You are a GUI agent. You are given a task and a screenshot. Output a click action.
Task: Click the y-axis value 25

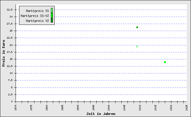coord(11,31)
